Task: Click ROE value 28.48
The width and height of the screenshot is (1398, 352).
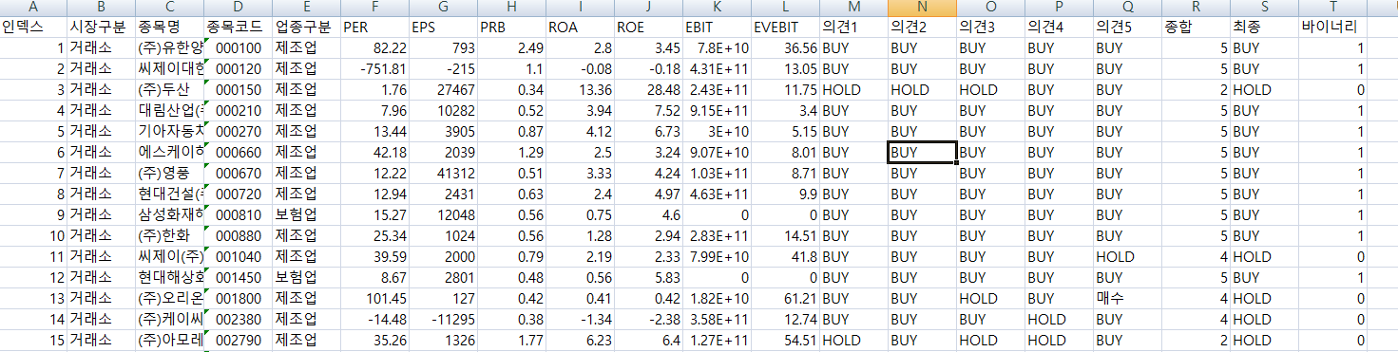Action: pos(648,89)
